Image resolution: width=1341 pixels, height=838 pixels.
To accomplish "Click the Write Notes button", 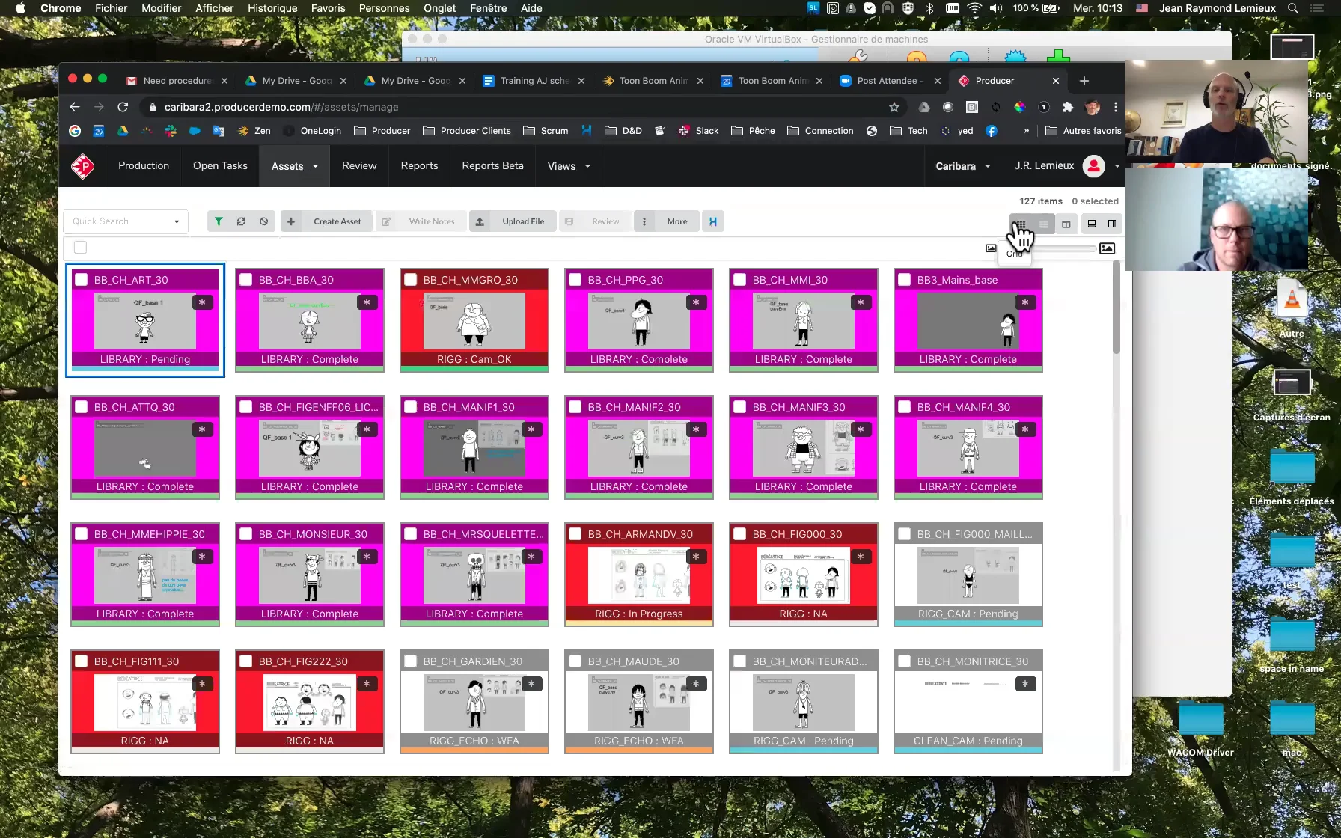I will 421,221.
